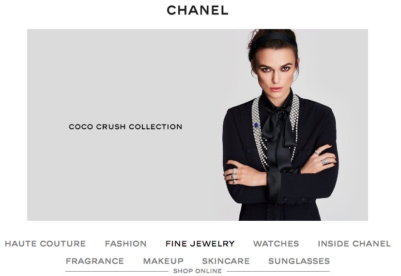Image resolution: width=401 pixels, height=276 pixels.
Task: Open the Coco Crush Collection banner text
Action: [x=125, y=126]
